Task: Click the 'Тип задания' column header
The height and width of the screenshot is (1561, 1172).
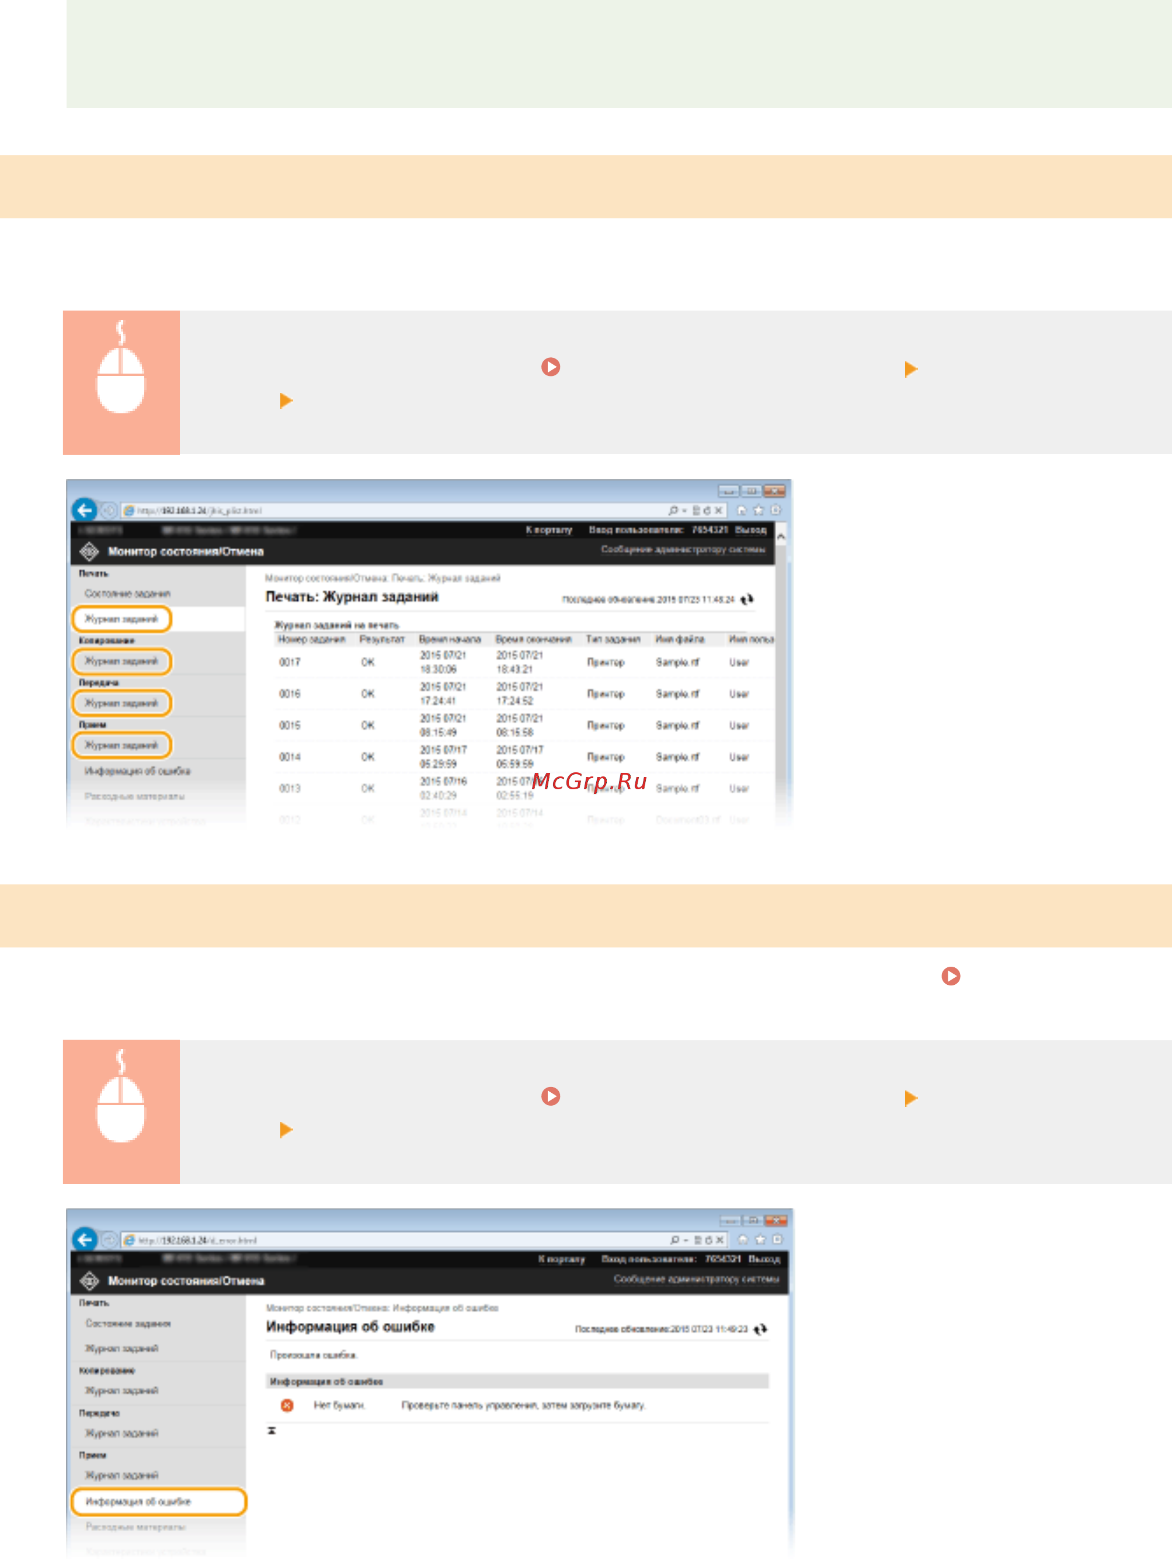Action: click(x=613, y=639)
